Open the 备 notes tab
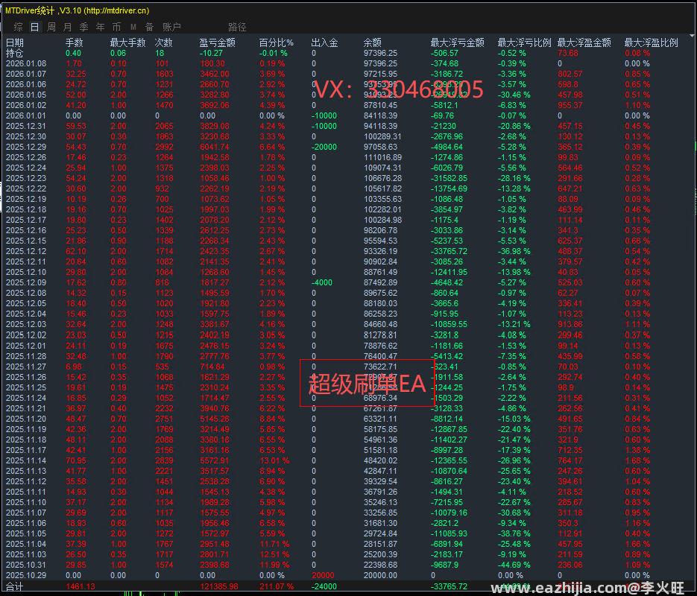The height and width of the screenshot is (596, 697). (149, 27)
